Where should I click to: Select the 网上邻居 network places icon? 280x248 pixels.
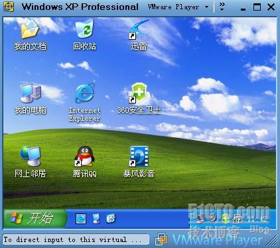(31, 156)
